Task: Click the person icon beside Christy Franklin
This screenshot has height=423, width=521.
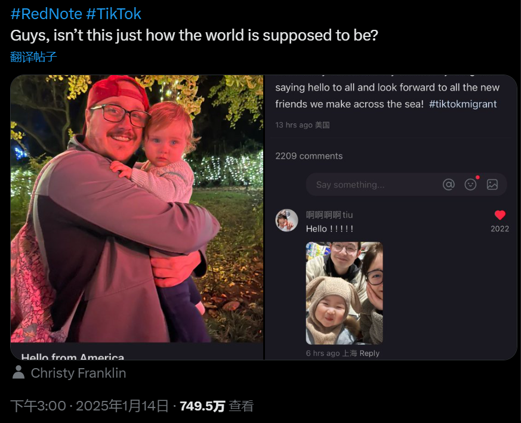Action: click(x=19, y=372)
